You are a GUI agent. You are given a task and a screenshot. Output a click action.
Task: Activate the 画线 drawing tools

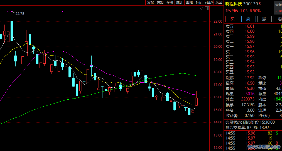(x=189, y=2)
